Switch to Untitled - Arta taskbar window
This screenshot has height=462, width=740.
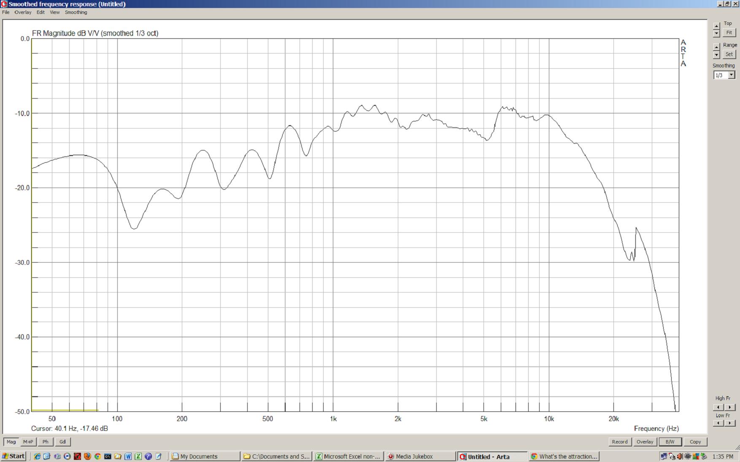point(492,456)
